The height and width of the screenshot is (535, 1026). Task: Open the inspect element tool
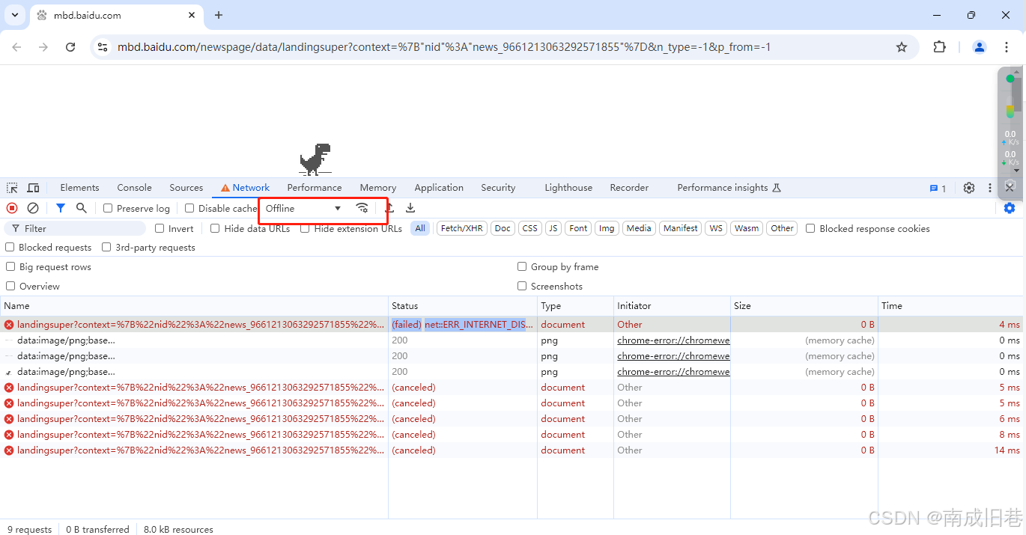(11, 187)
